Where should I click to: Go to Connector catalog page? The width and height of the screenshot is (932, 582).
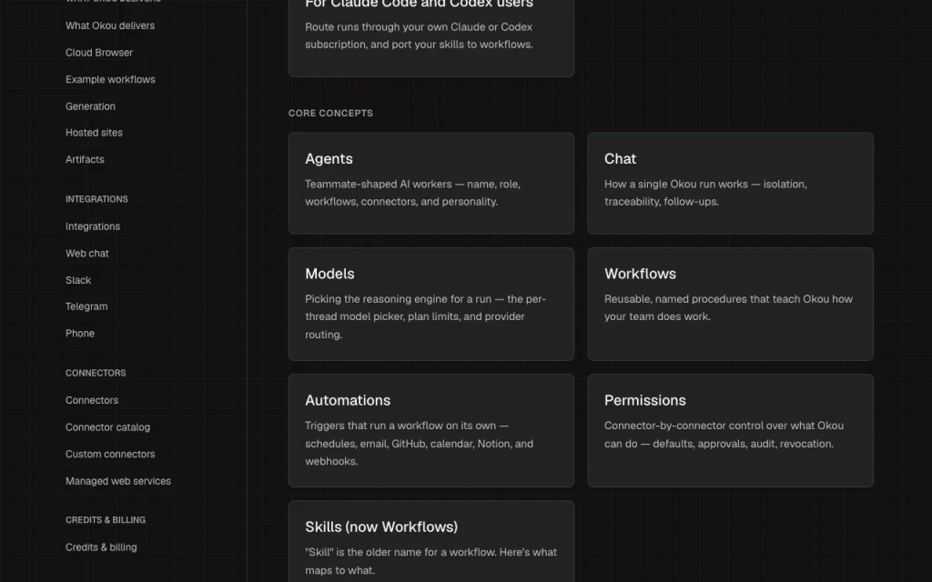[107, 427]
